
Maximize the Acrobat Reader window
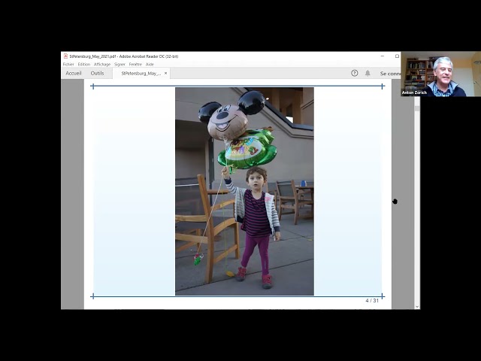click(397, 56)
